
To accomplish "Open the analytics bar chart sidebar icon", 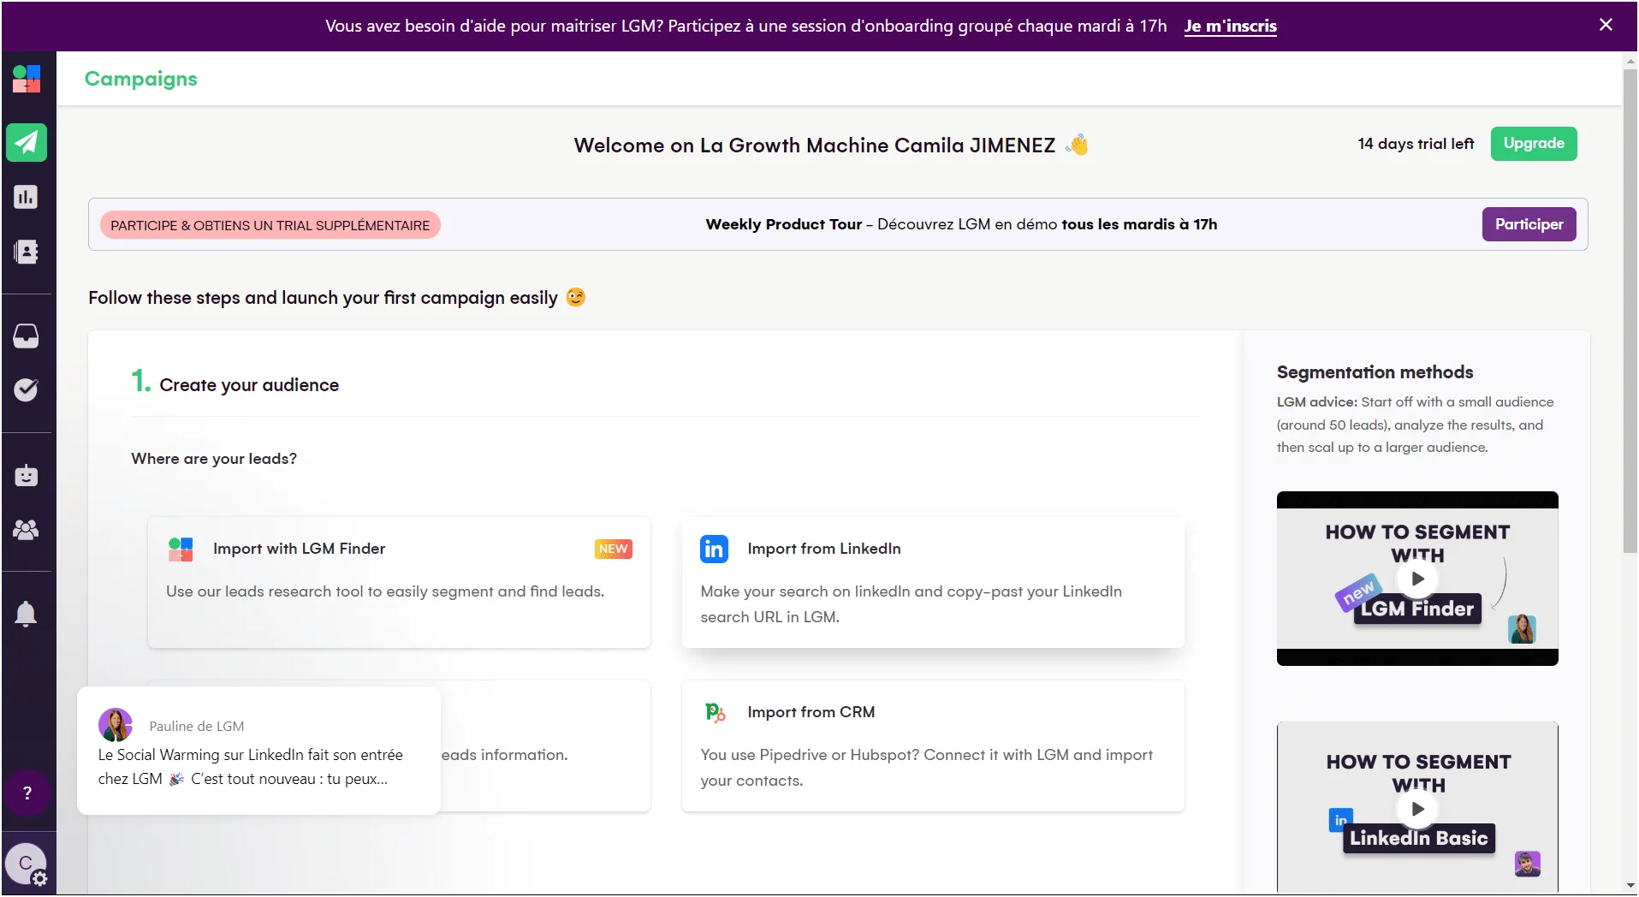I will click(27, 197).
